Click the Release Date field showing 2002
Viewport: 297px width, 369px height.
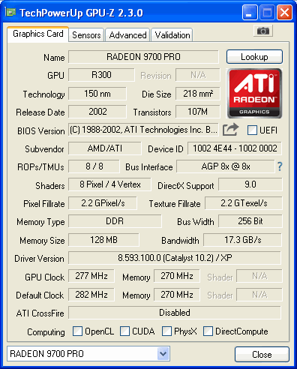click(97, 112)
